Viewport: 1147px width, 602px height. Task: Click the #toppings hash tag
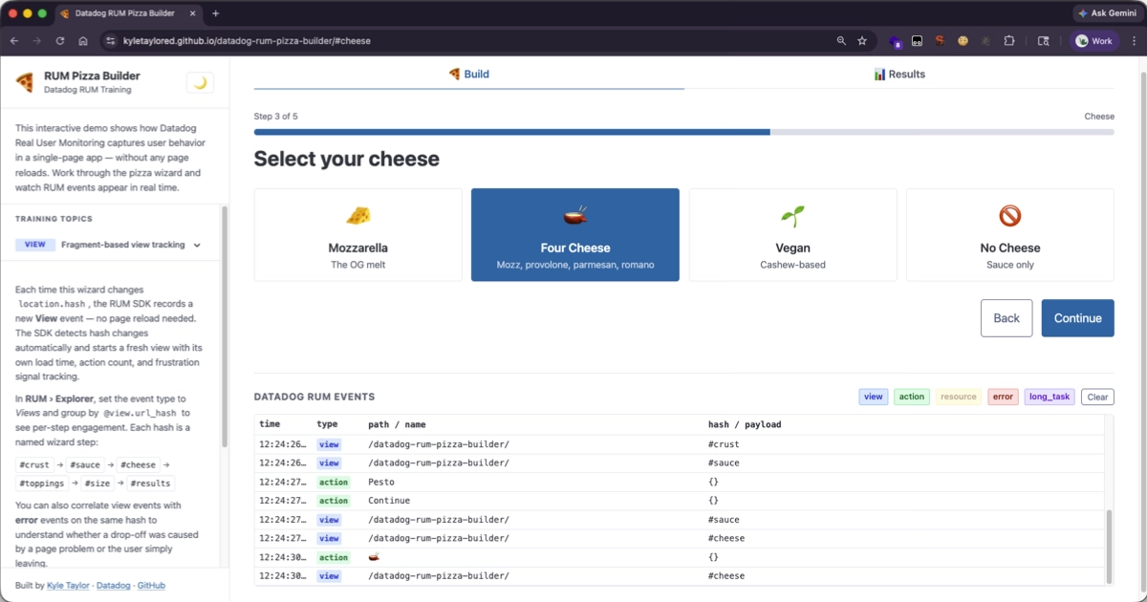pyautogui.click(x=40, y=484)
